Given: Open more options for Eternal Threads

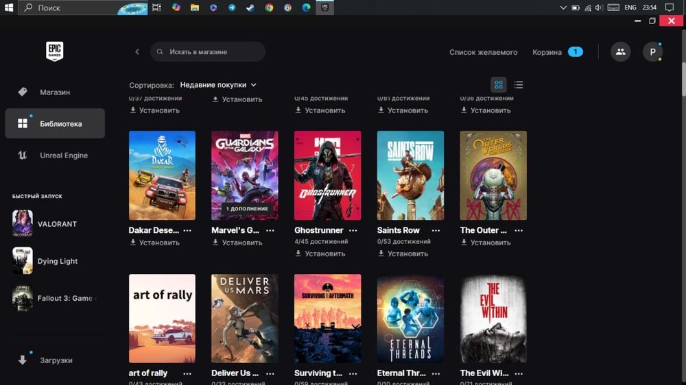Looking at the screenshot, I should (436, 373).
